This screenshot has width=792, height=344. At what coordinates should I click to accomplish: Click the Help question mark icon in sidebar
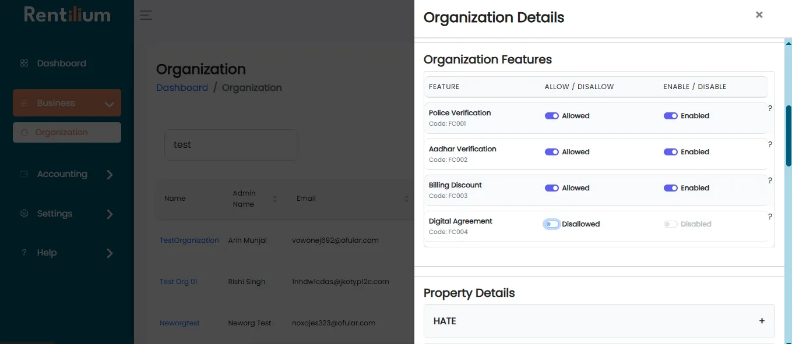[x=24, y=253]
